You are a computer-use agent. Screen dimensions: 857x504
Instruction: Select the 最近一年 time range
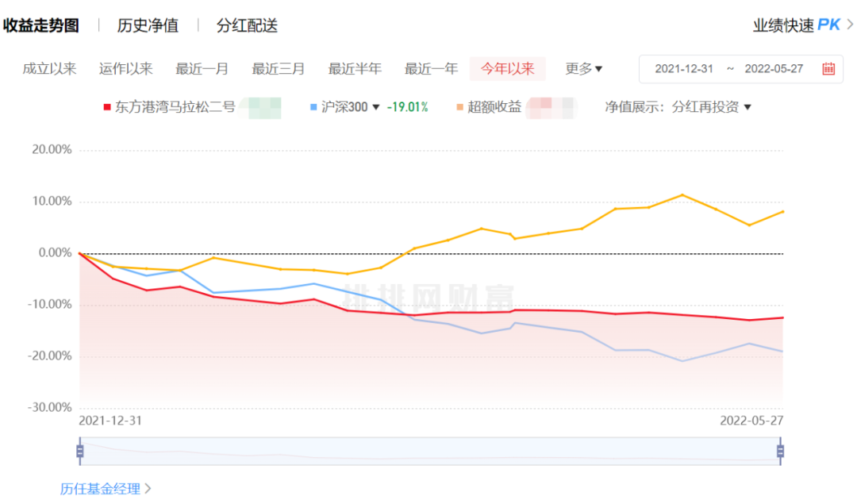[431, 69]
